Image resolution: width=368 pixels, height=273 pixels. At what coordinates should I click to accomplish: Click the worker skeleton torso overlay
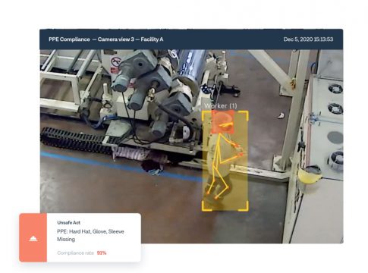tap(217, 151)
